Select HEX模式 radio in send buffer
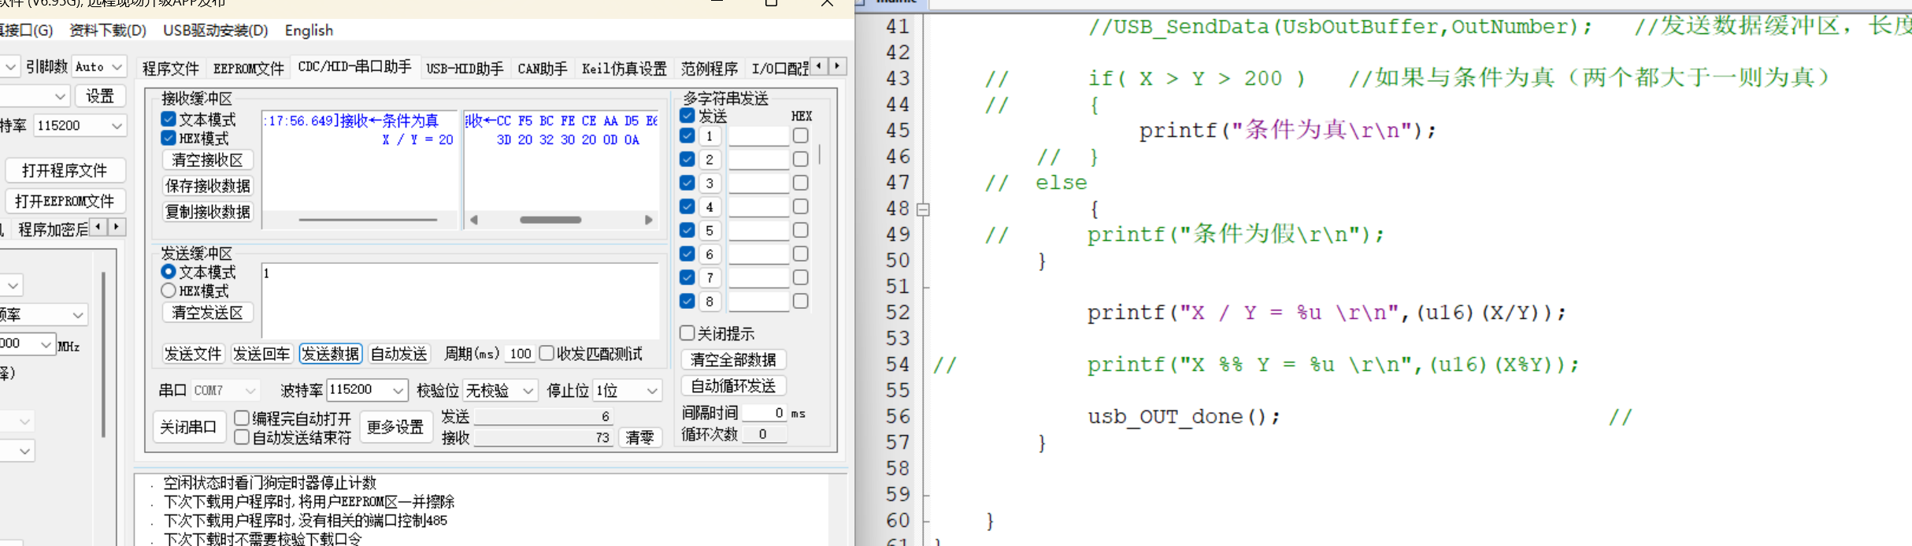1912x546 pixels. [x=169, y=291]
